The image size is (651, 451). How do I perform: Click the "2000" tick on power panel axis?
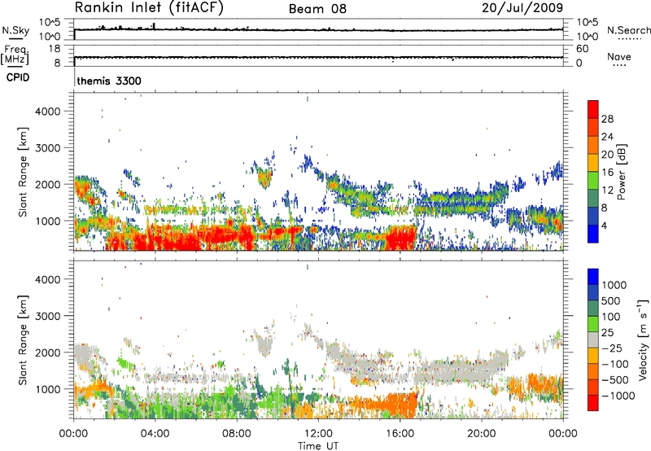coord(48,184)
